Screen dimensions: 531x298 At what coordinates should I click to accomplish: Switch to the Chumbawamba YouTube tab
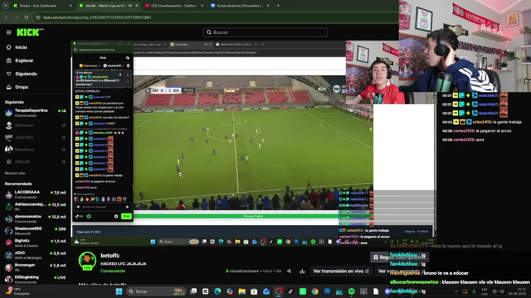coord(173,6)
